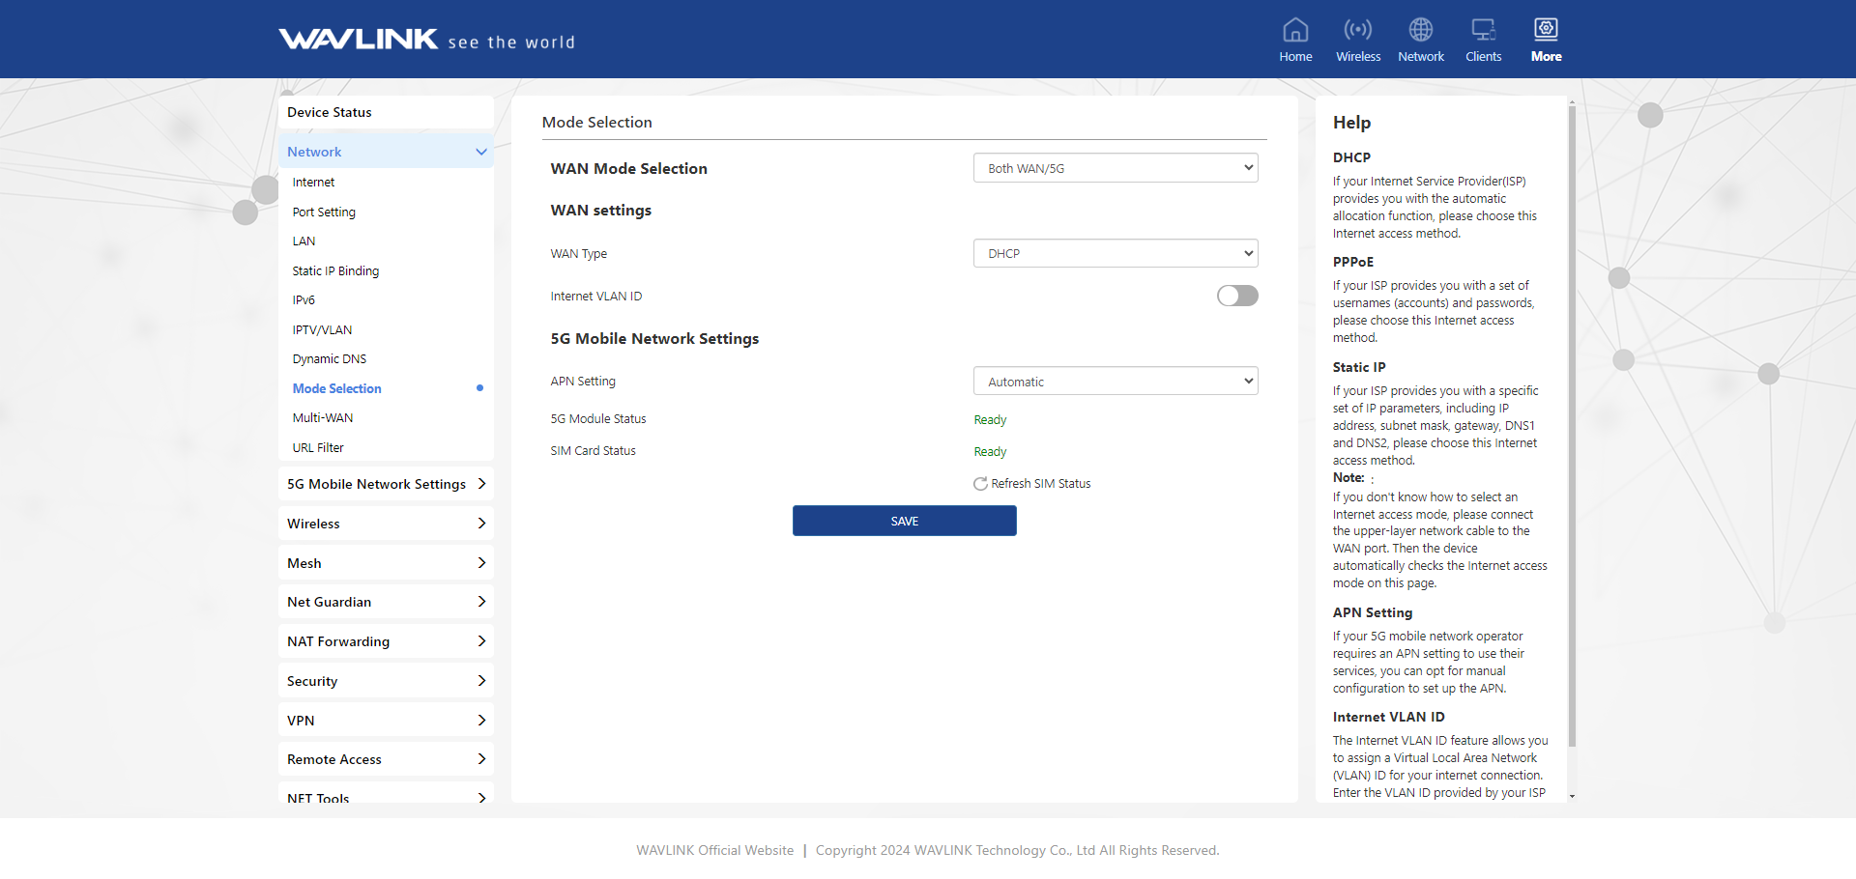Screen dimensions: 1856x879
Task: Click the Network globe icon in header
Action: (x=1420, y=31)
